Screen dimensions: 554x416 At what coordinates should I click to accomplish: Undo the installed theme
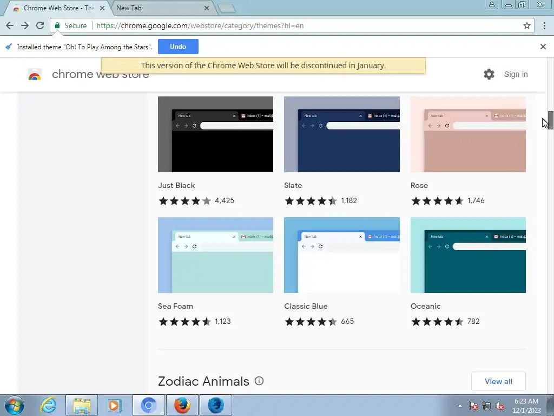tap(178, 47)
